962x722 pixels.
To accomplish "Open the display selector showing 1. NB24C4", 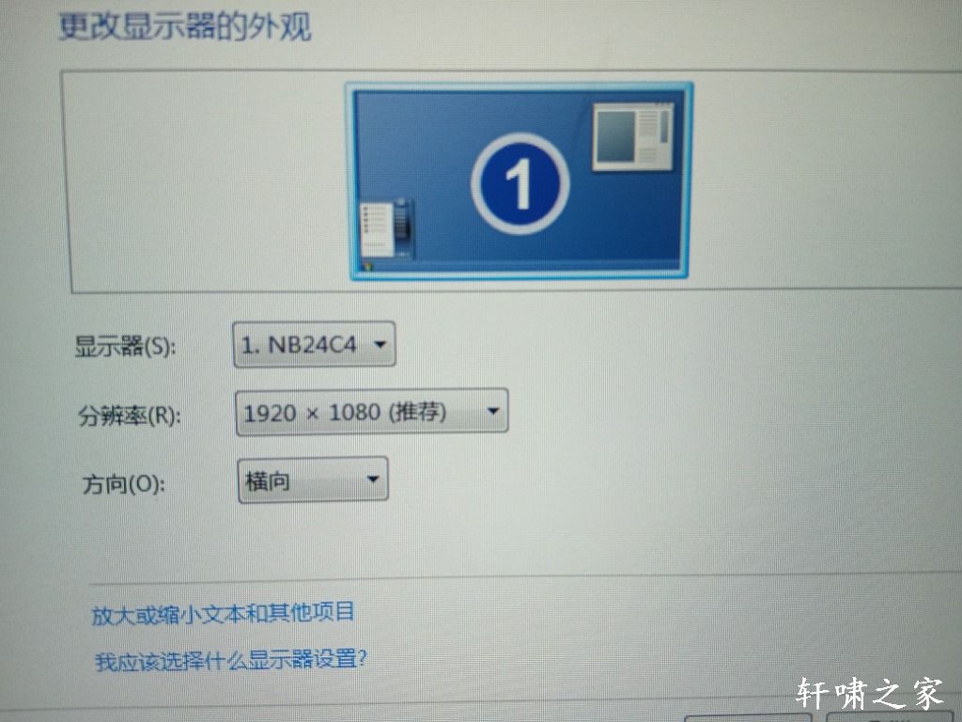I will click(314, 344).
